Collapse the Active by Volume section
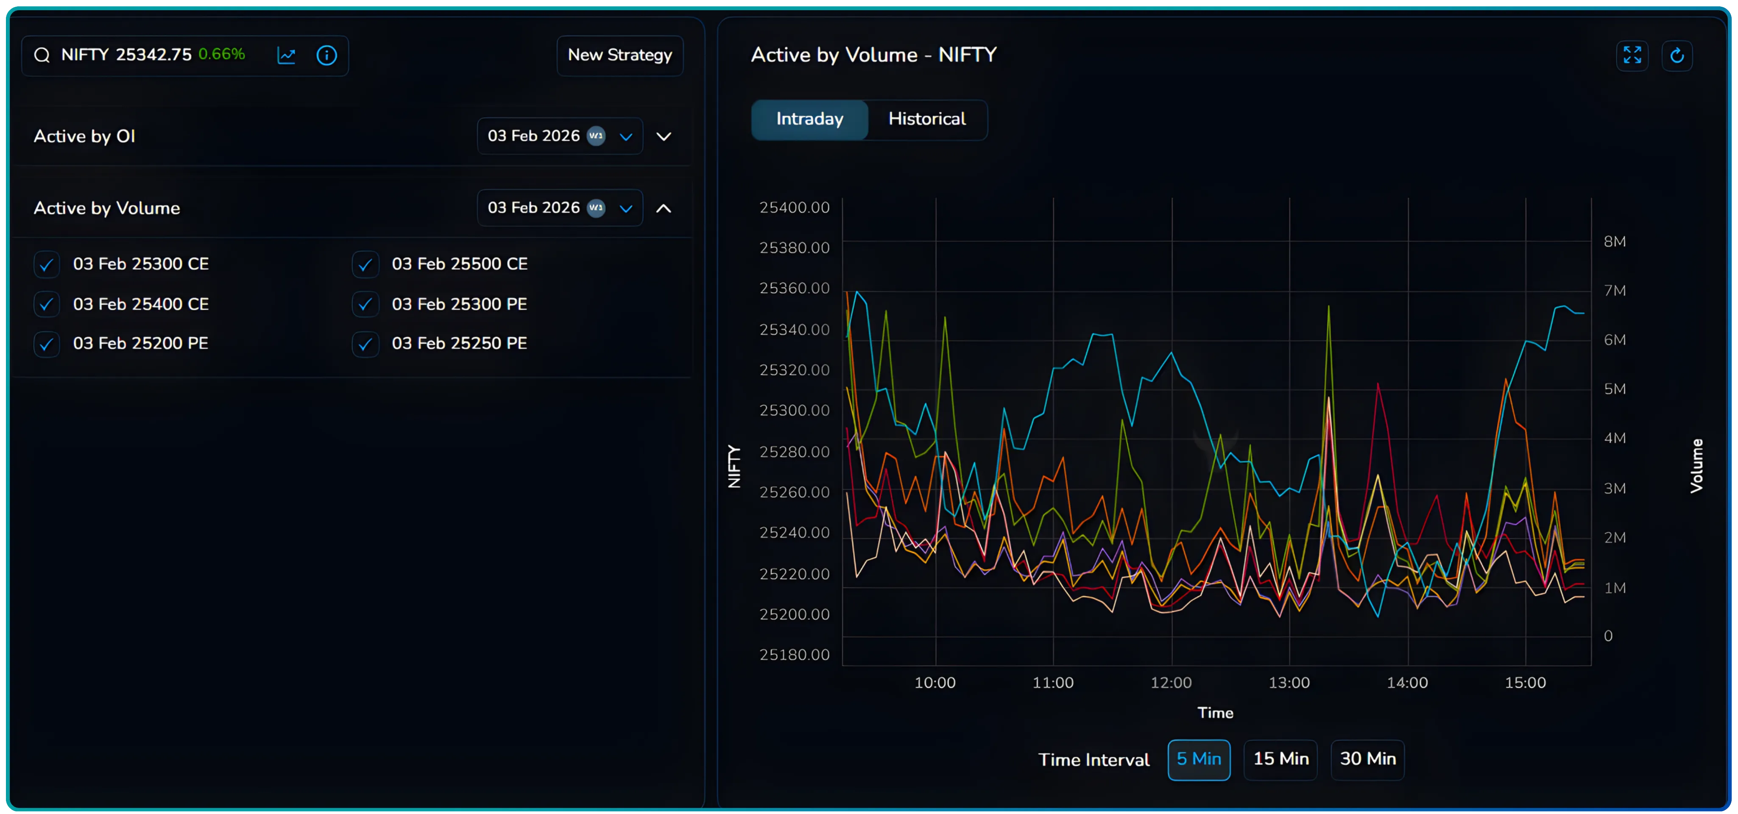Screen dimensions: 1738x814 tap(664, 208)
